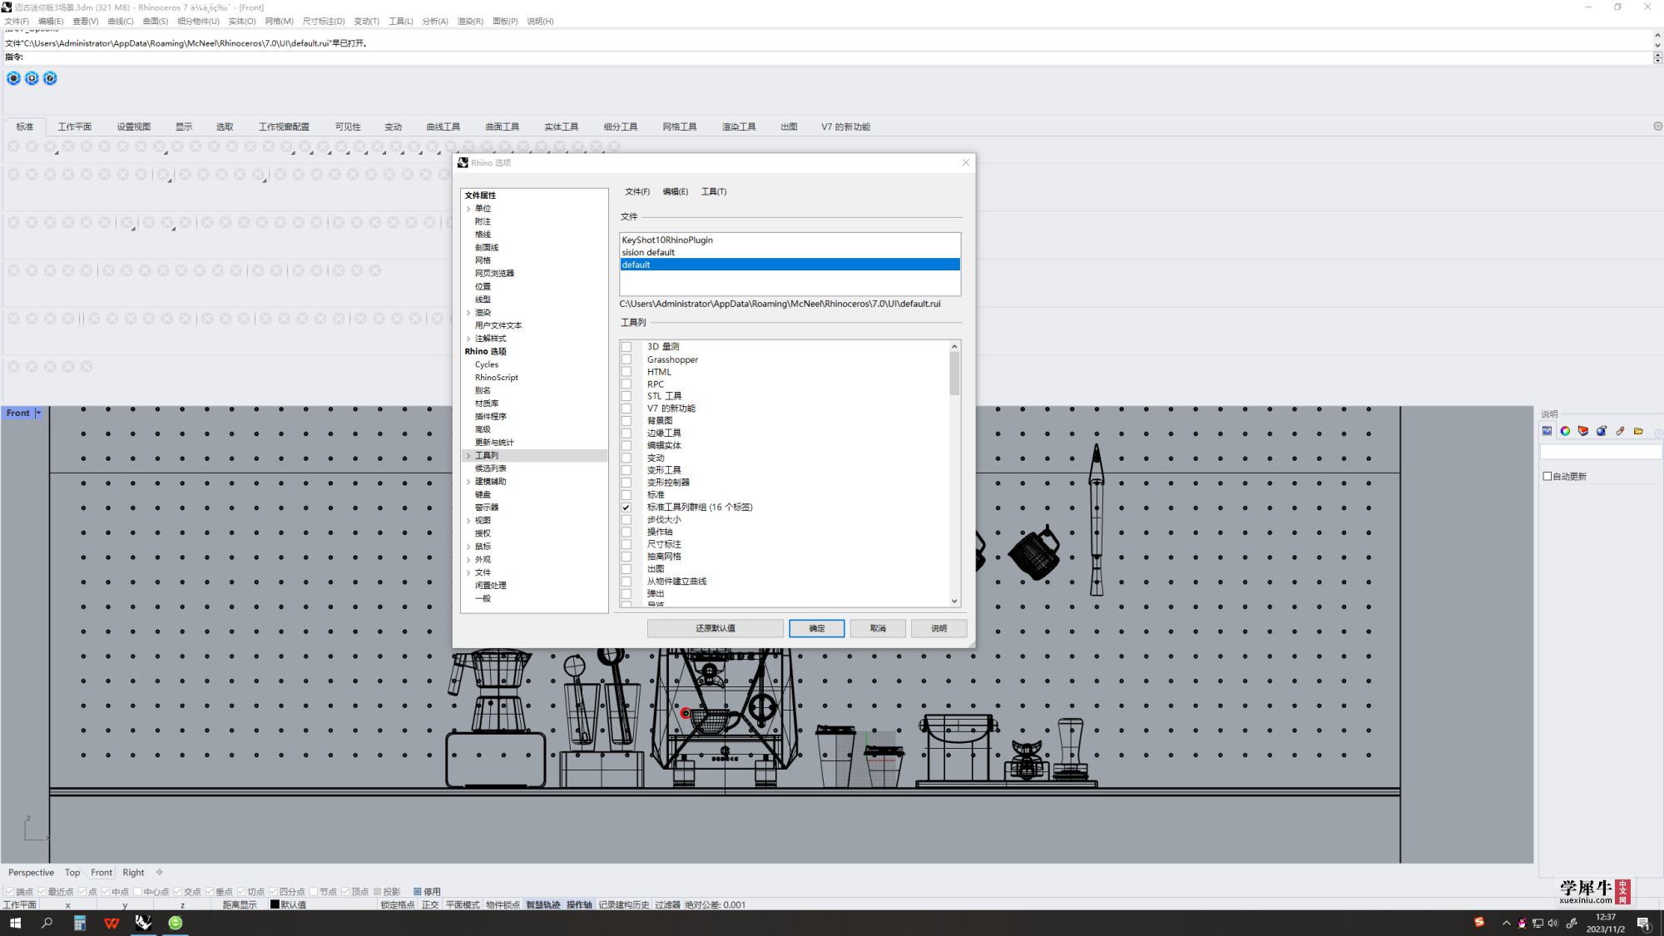This screenshot has height=936, width=1664.
Task: Expand the 视图 tree node
Action: (x=468, y=521)
